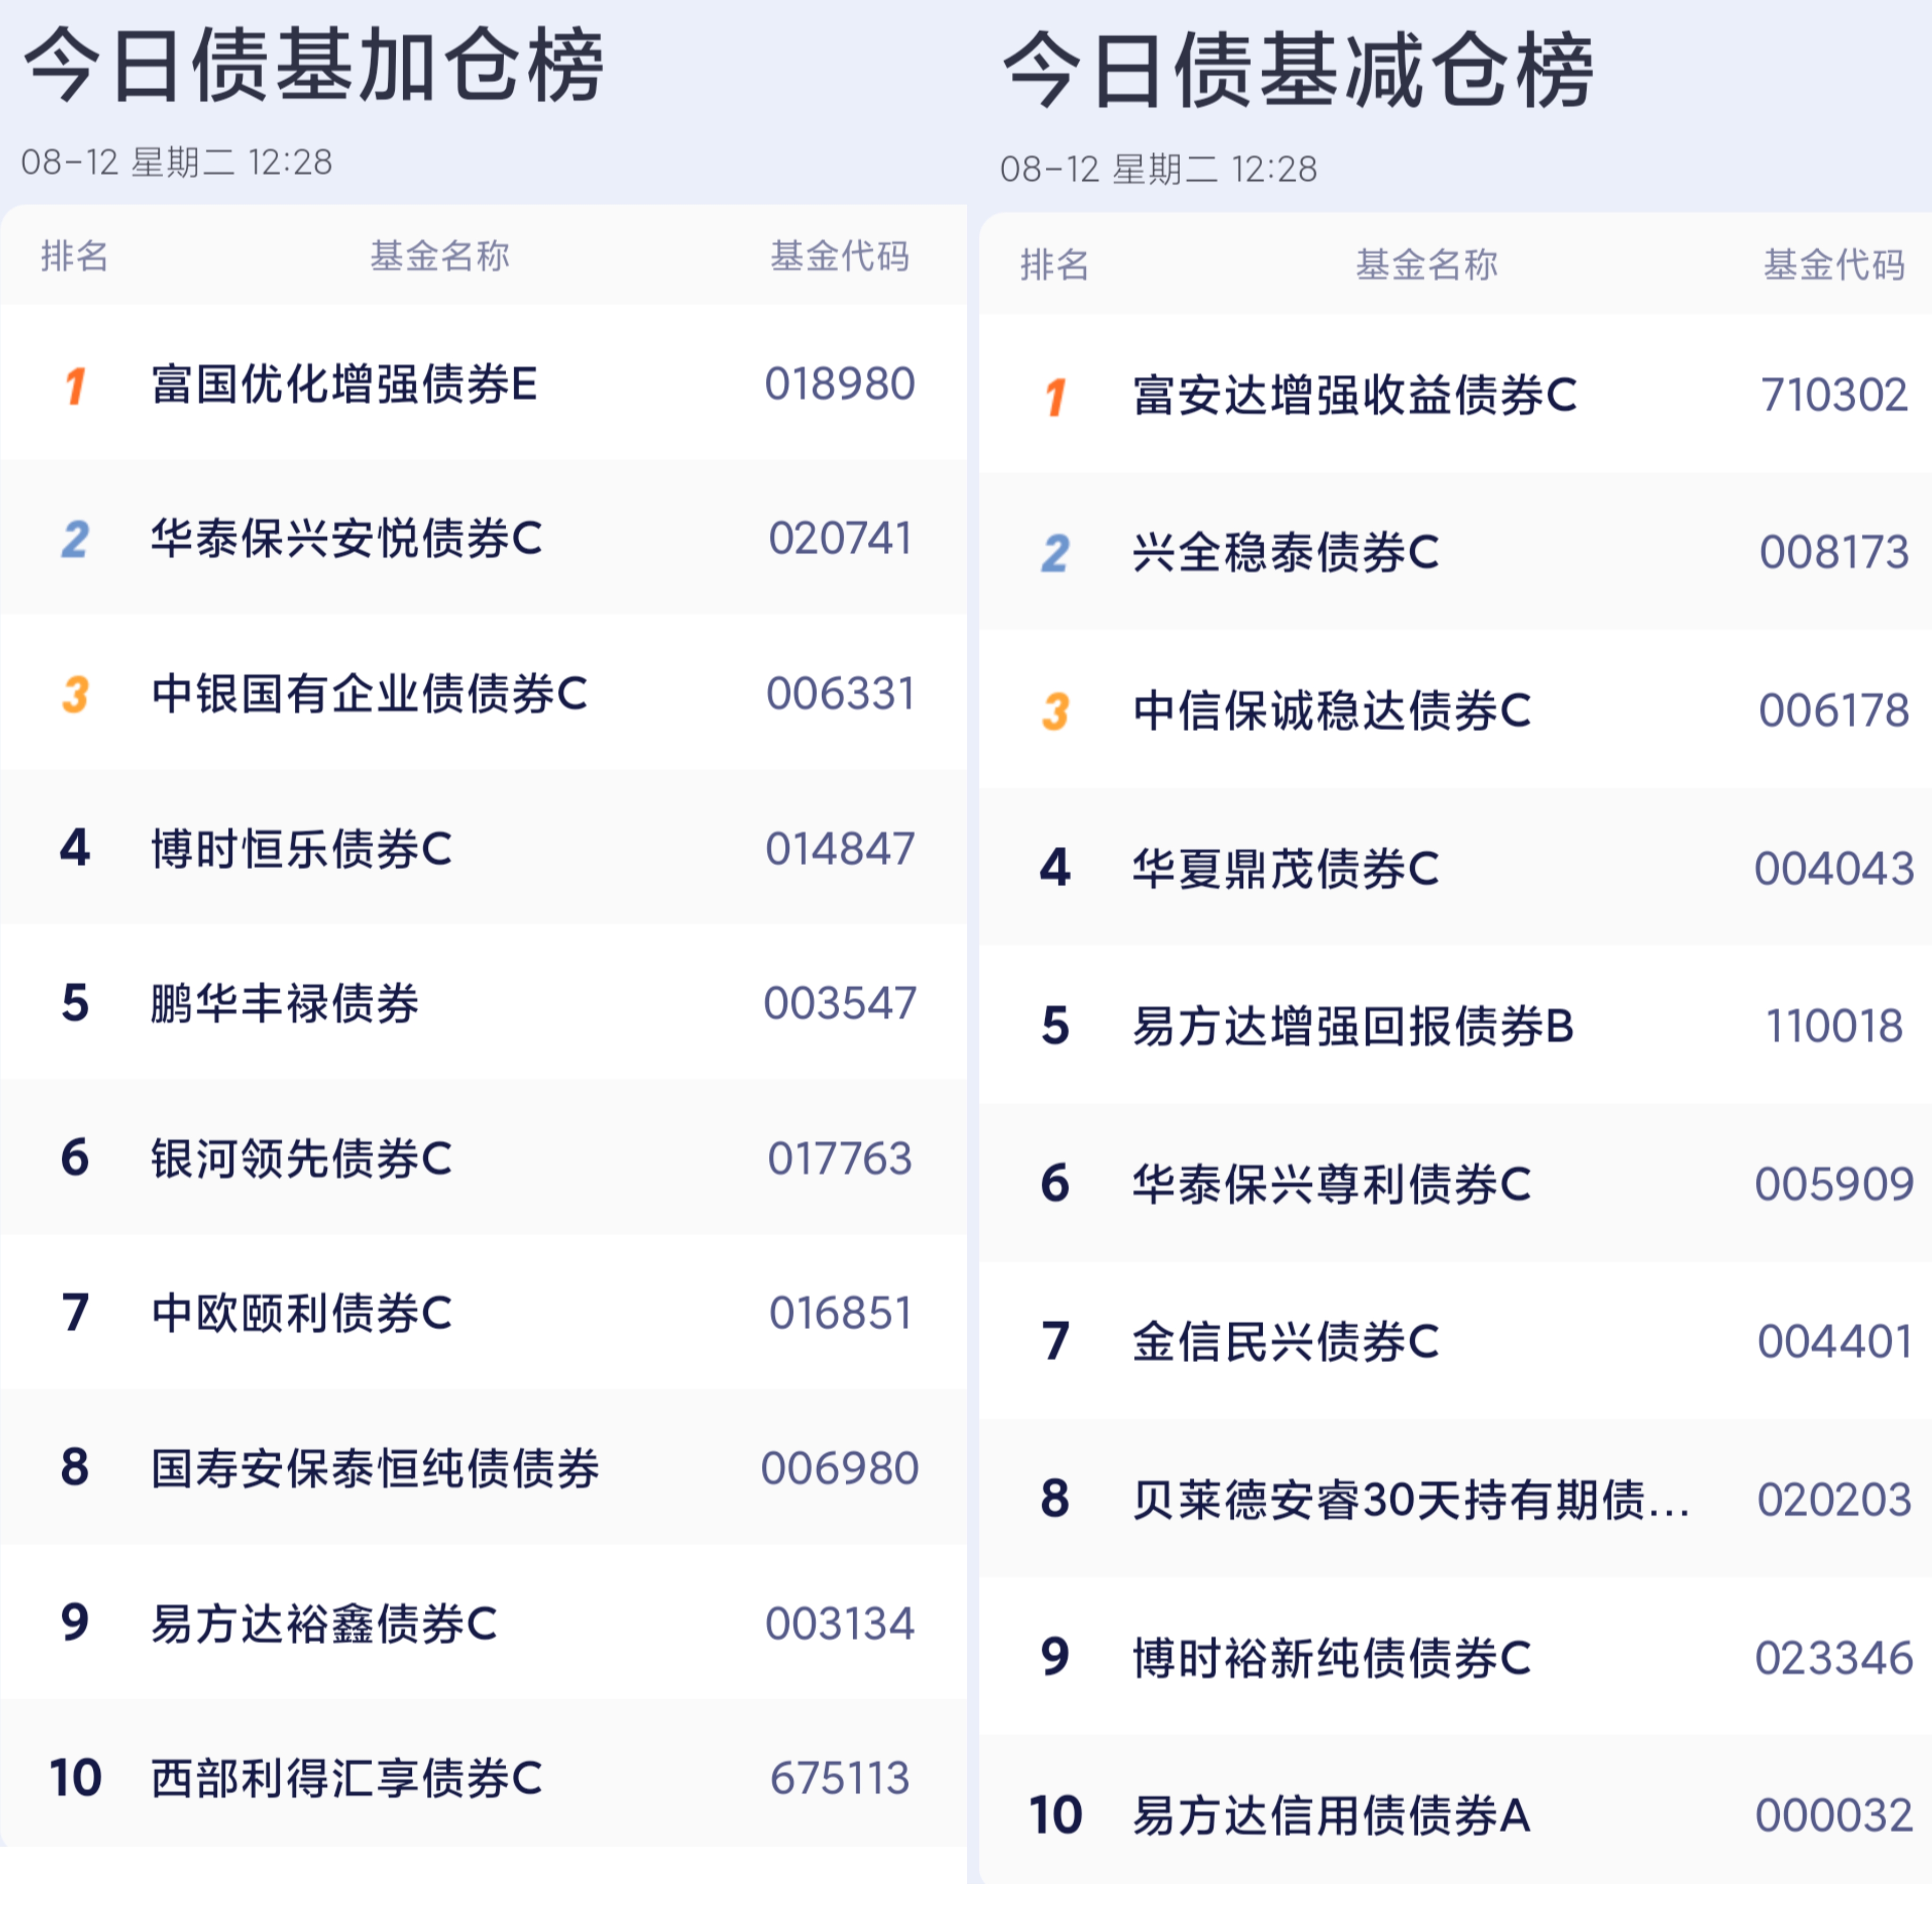Open fund 鹏华丰禄债券
This screenshot has width=1932, height=1932.
[285, 1003]
